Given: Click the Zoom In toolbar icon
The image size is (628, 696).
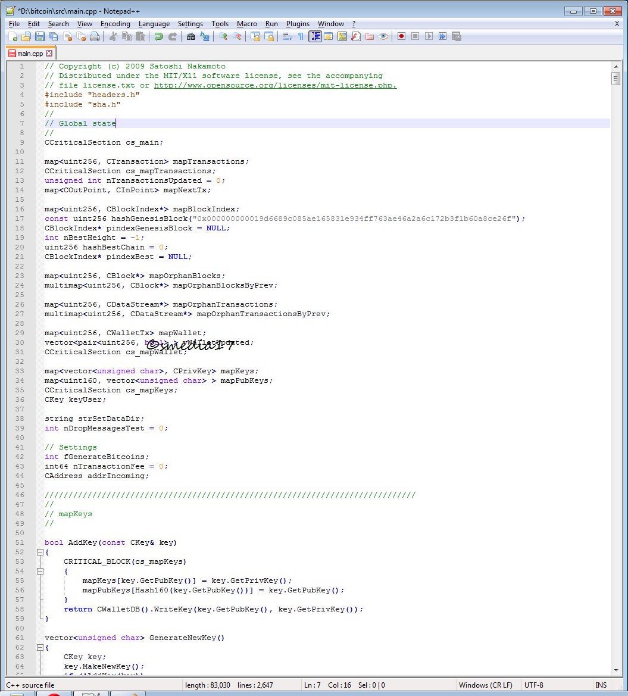Looking at the screenshot, I should point(223,36).
